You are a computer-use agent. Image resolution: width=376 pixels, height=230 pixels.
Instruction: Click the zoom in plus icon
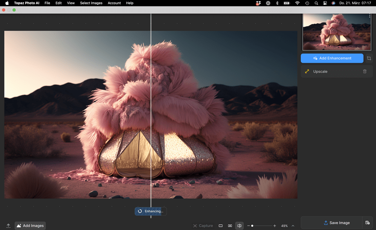coord(275,226)
